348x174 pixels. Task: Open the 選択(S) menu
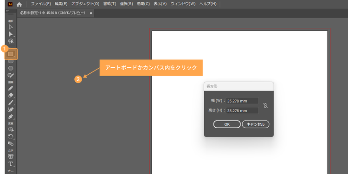click(127, 4)
